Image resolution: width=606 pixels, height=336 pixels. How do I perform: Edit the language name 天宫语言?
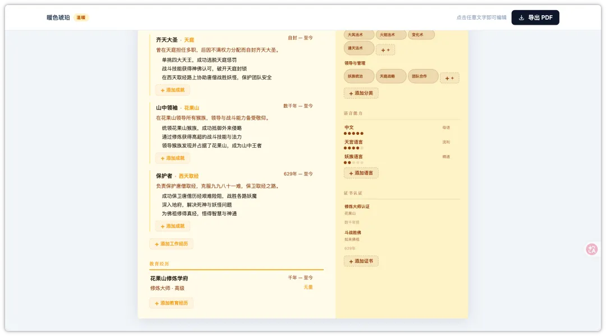[x=353, y=142]
